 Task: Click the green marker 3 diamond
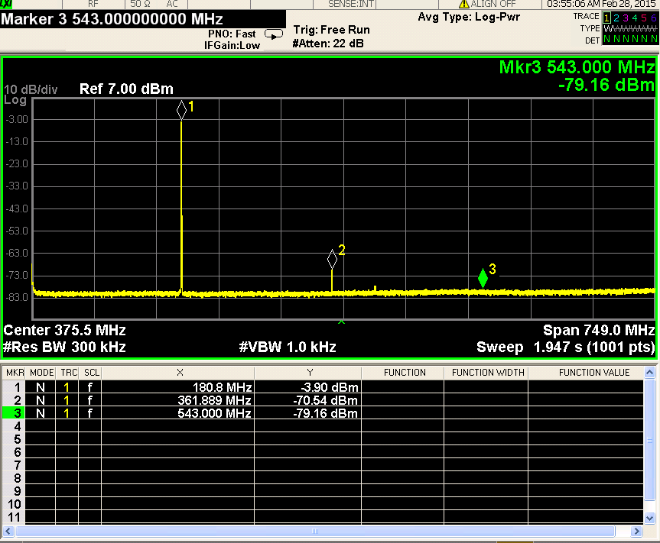[x=483, y=279]
